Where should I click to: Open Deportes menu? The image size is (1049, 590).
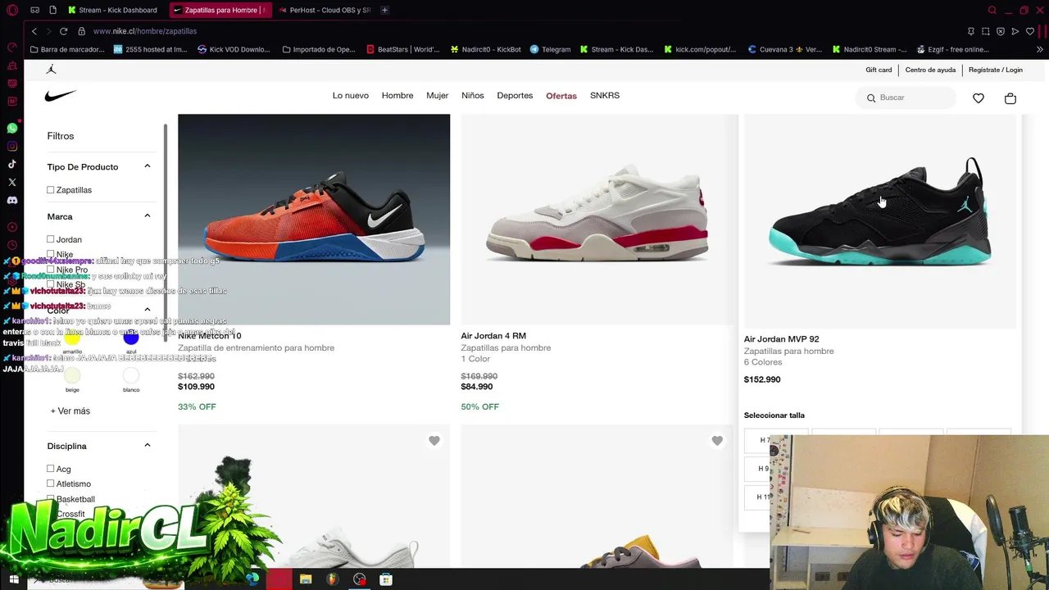(515, 96)
